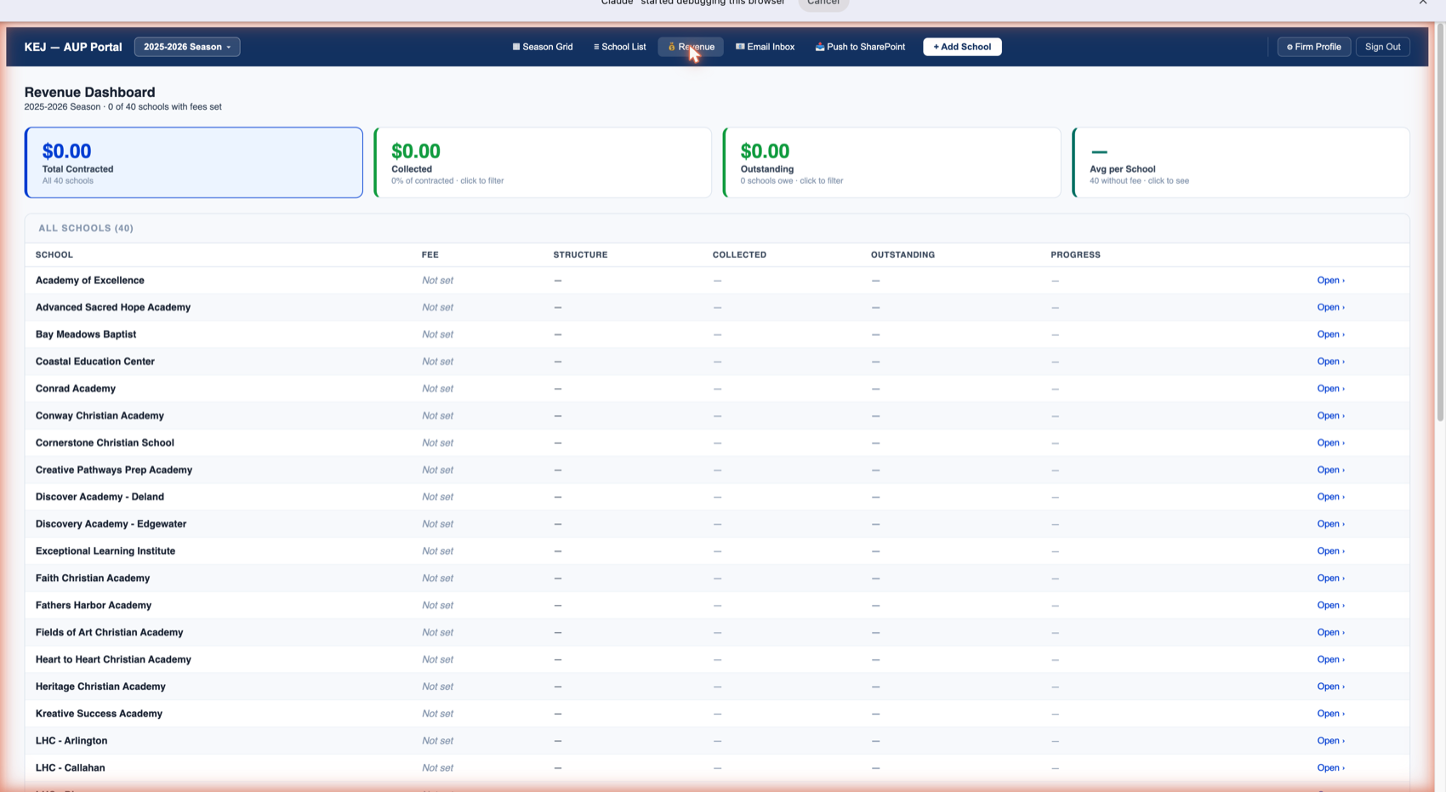Click Not set fee for Cornerstone Christian School
This screenshot has width=1446, height=792.
coord(437,443)
